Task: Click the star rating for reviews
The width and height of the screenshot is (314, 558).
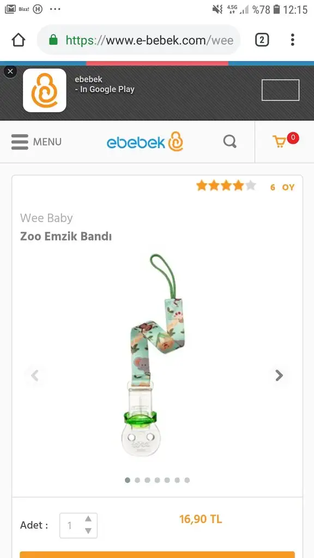Action: (226, 186)
